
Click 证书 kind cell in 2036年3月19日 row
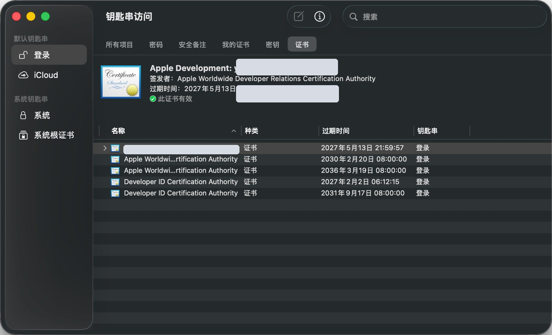coord(251,171)
